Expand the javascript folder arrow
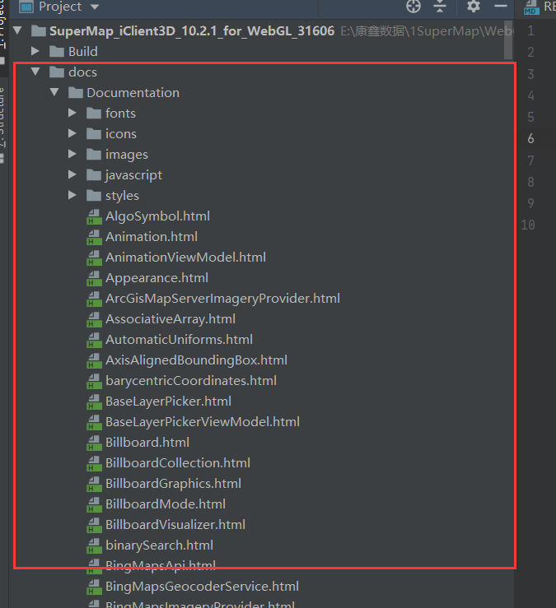556x608 pixels. pyautogui.click(x=72, y=174)
